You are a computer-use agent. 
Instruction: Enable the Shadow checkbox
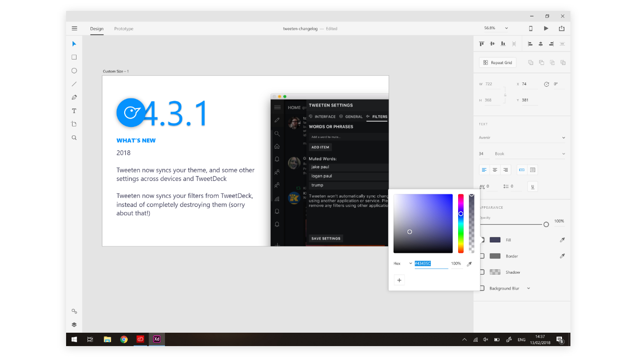coord(482,272)
